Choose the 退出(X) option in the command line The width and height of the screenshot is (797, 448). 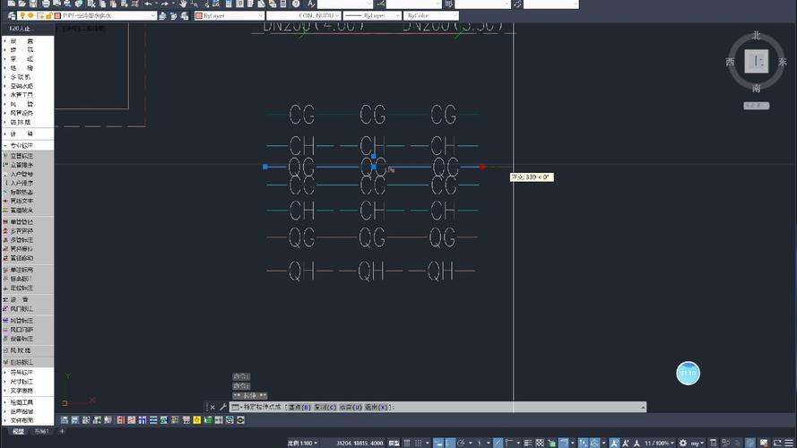378,407
